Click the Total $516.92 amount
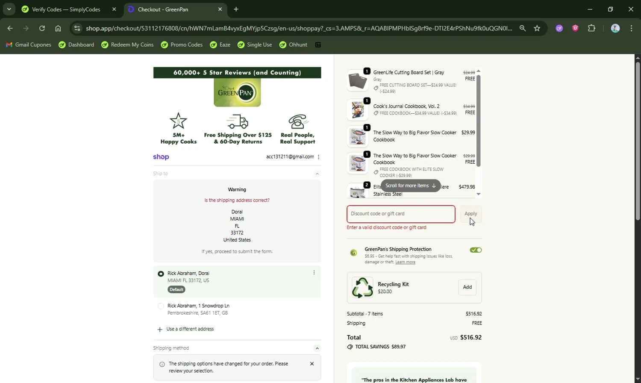This screenshot has width=641, height=383. pos(471,337)
